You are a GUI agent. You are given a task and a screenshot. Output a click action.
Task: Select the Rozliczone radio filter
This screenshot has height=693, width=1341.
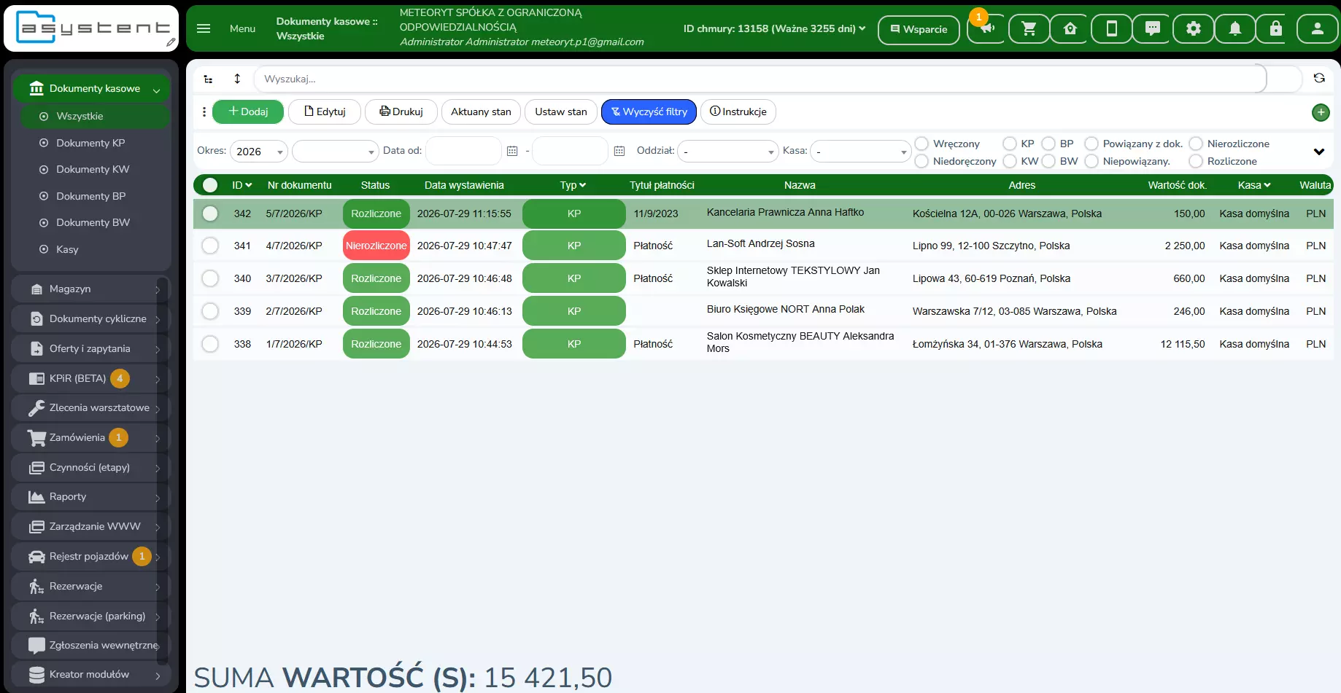click(x=1196, y=161)
